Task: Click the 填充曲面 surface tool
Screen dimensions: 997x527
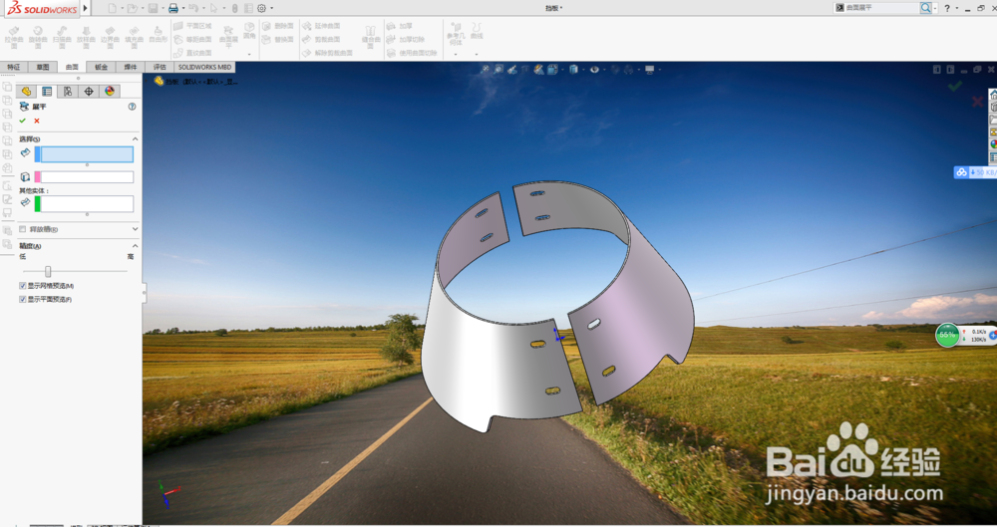Action: click(x=135, y=38)
